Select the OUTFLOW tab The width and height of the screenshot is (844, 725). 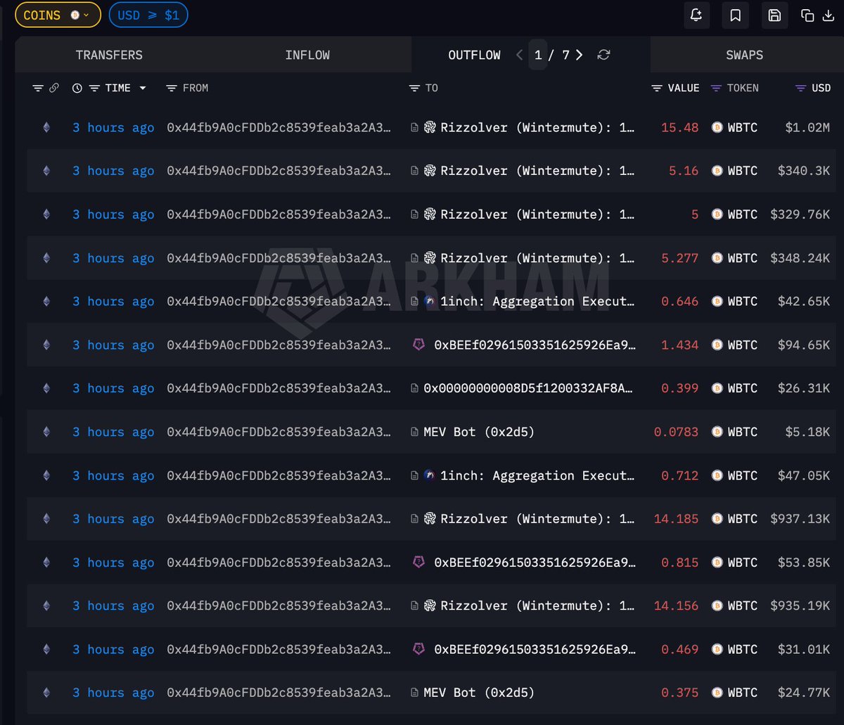click(474, 55)
